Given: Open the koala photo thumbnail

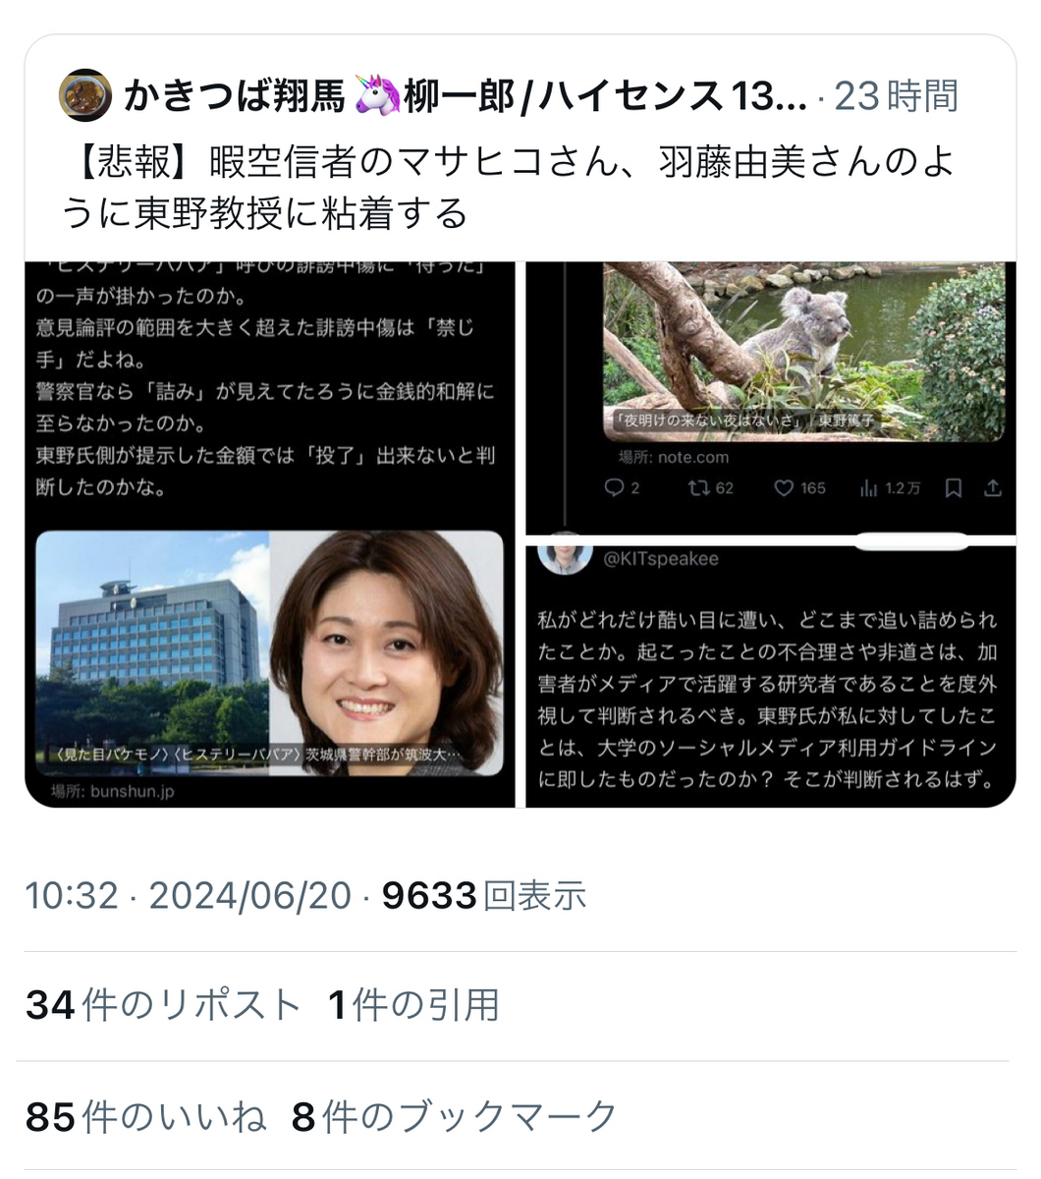Looking at the screenshot, I should (803, 351).
